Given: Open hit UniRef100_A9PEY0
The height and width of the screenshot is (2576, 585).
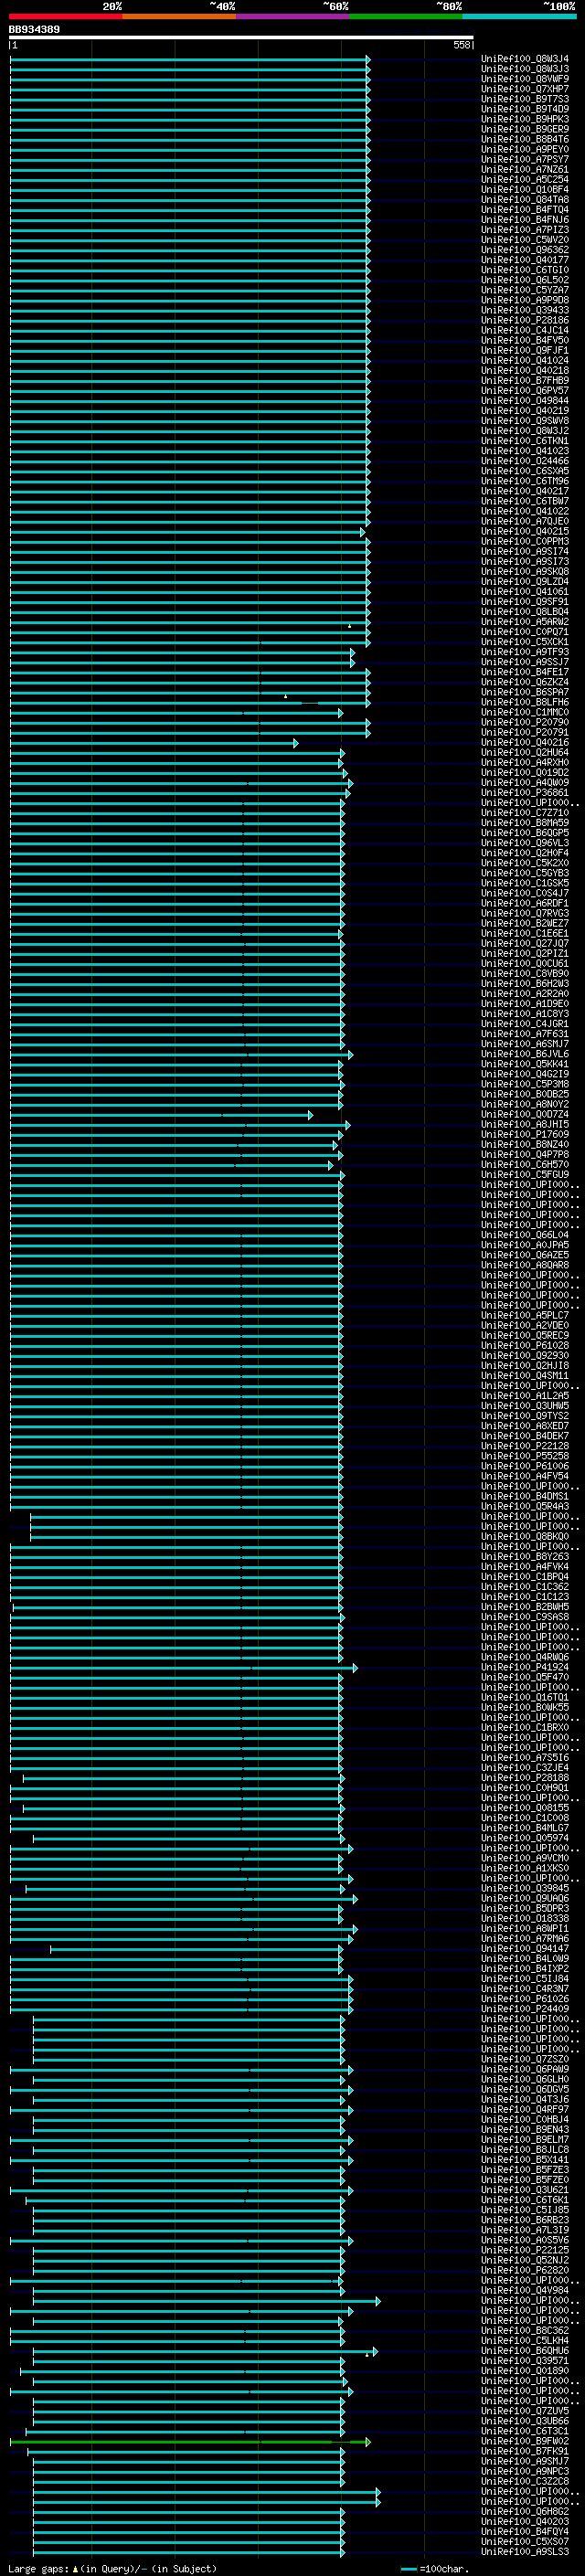Looking at the screenshot, I should coord(525,150).
